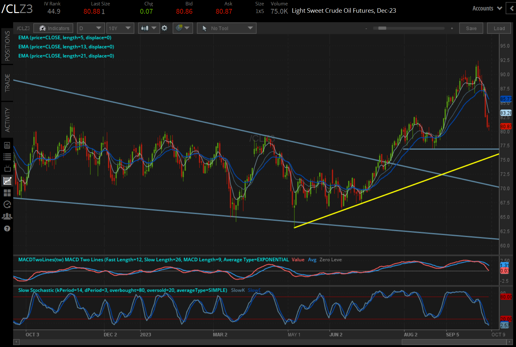
Task: Open chart settings gear icon
Action: click(164, 28)
